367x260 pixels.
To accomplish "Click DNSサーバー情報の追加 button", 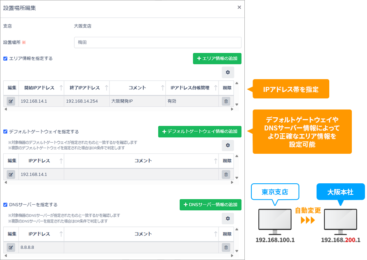I will tap(210, 205).
